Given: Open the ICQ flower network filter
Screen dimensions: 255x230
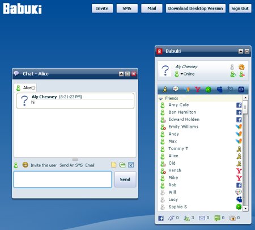Looking at the screenshot, I should click(209, 89).
